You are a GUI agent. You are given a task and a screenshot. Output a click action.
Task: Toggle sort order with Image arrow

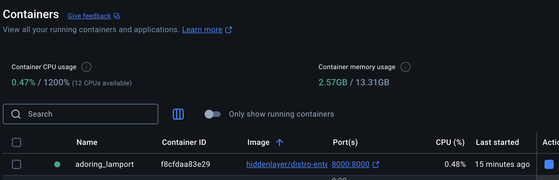pos(279,142)
